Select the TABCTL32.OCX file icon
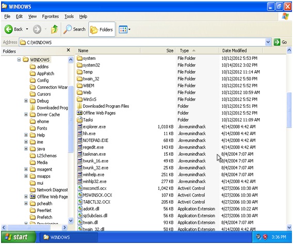293x244 pixels. 80,202
